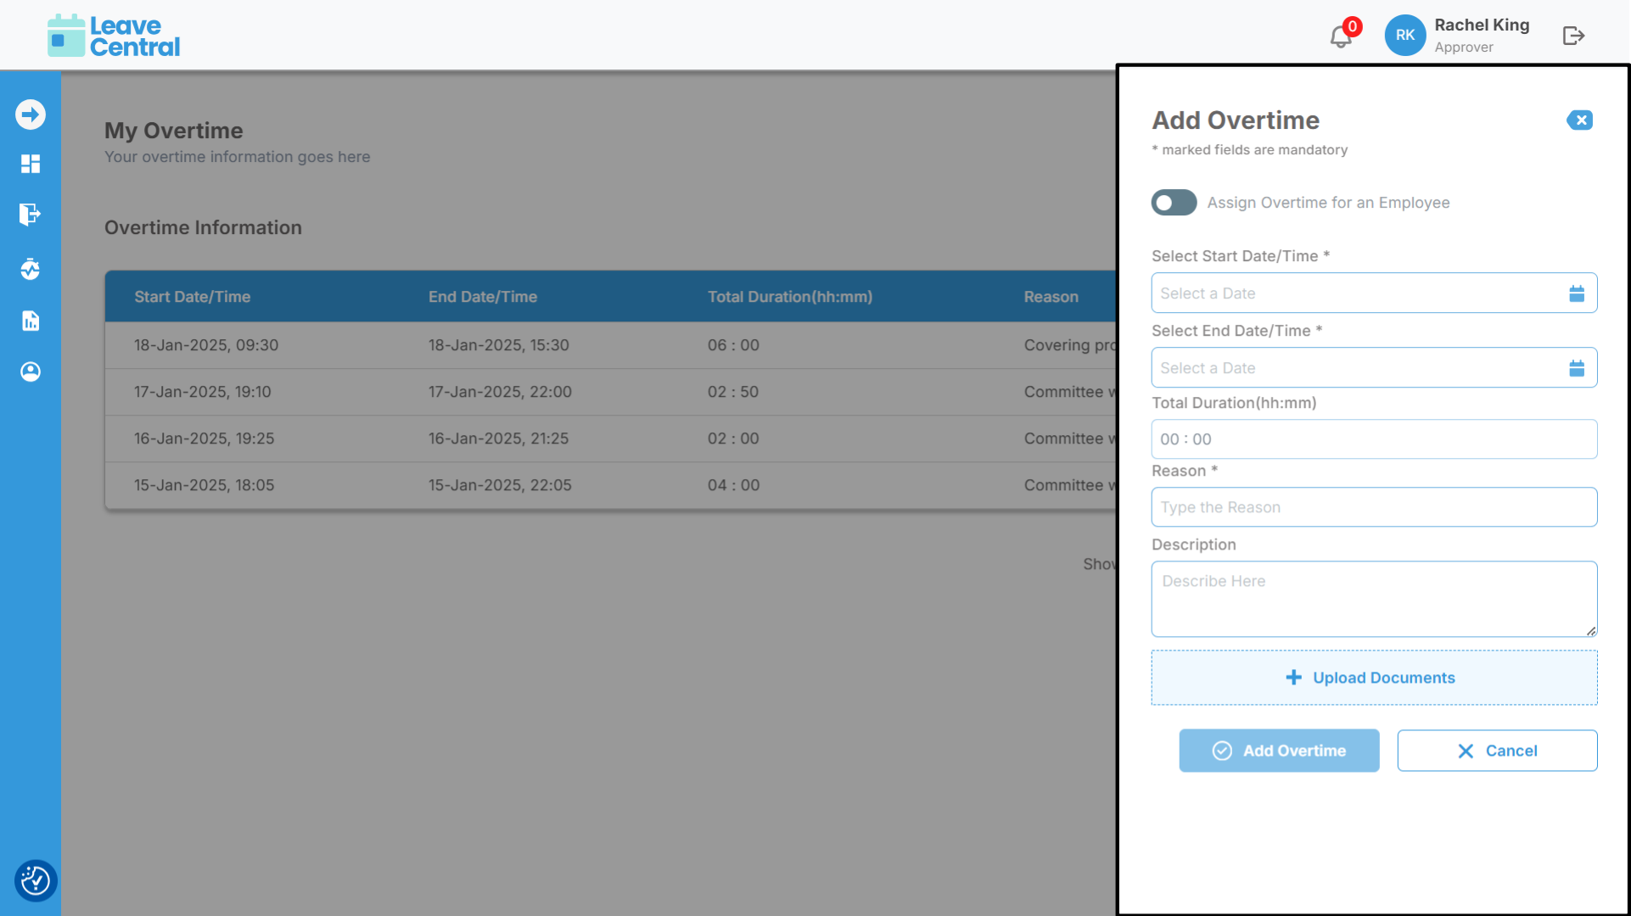Open start date calendar picker icon

(x=1577, y=293)
